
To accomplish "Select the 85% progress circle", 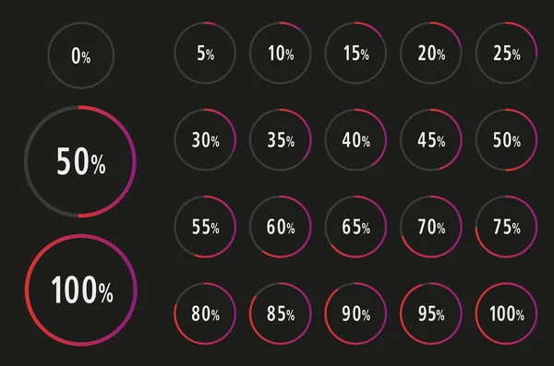I will pyautogui.click(x=280, y=313).
